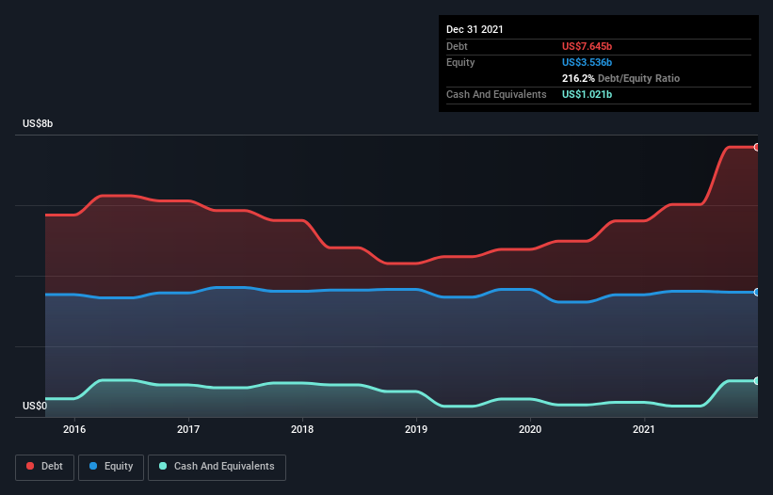Image resolution: width=773 pixels, height=495 pixels.
Task: Click the US$0 y-axis label
Action: (x=35, y=406)
